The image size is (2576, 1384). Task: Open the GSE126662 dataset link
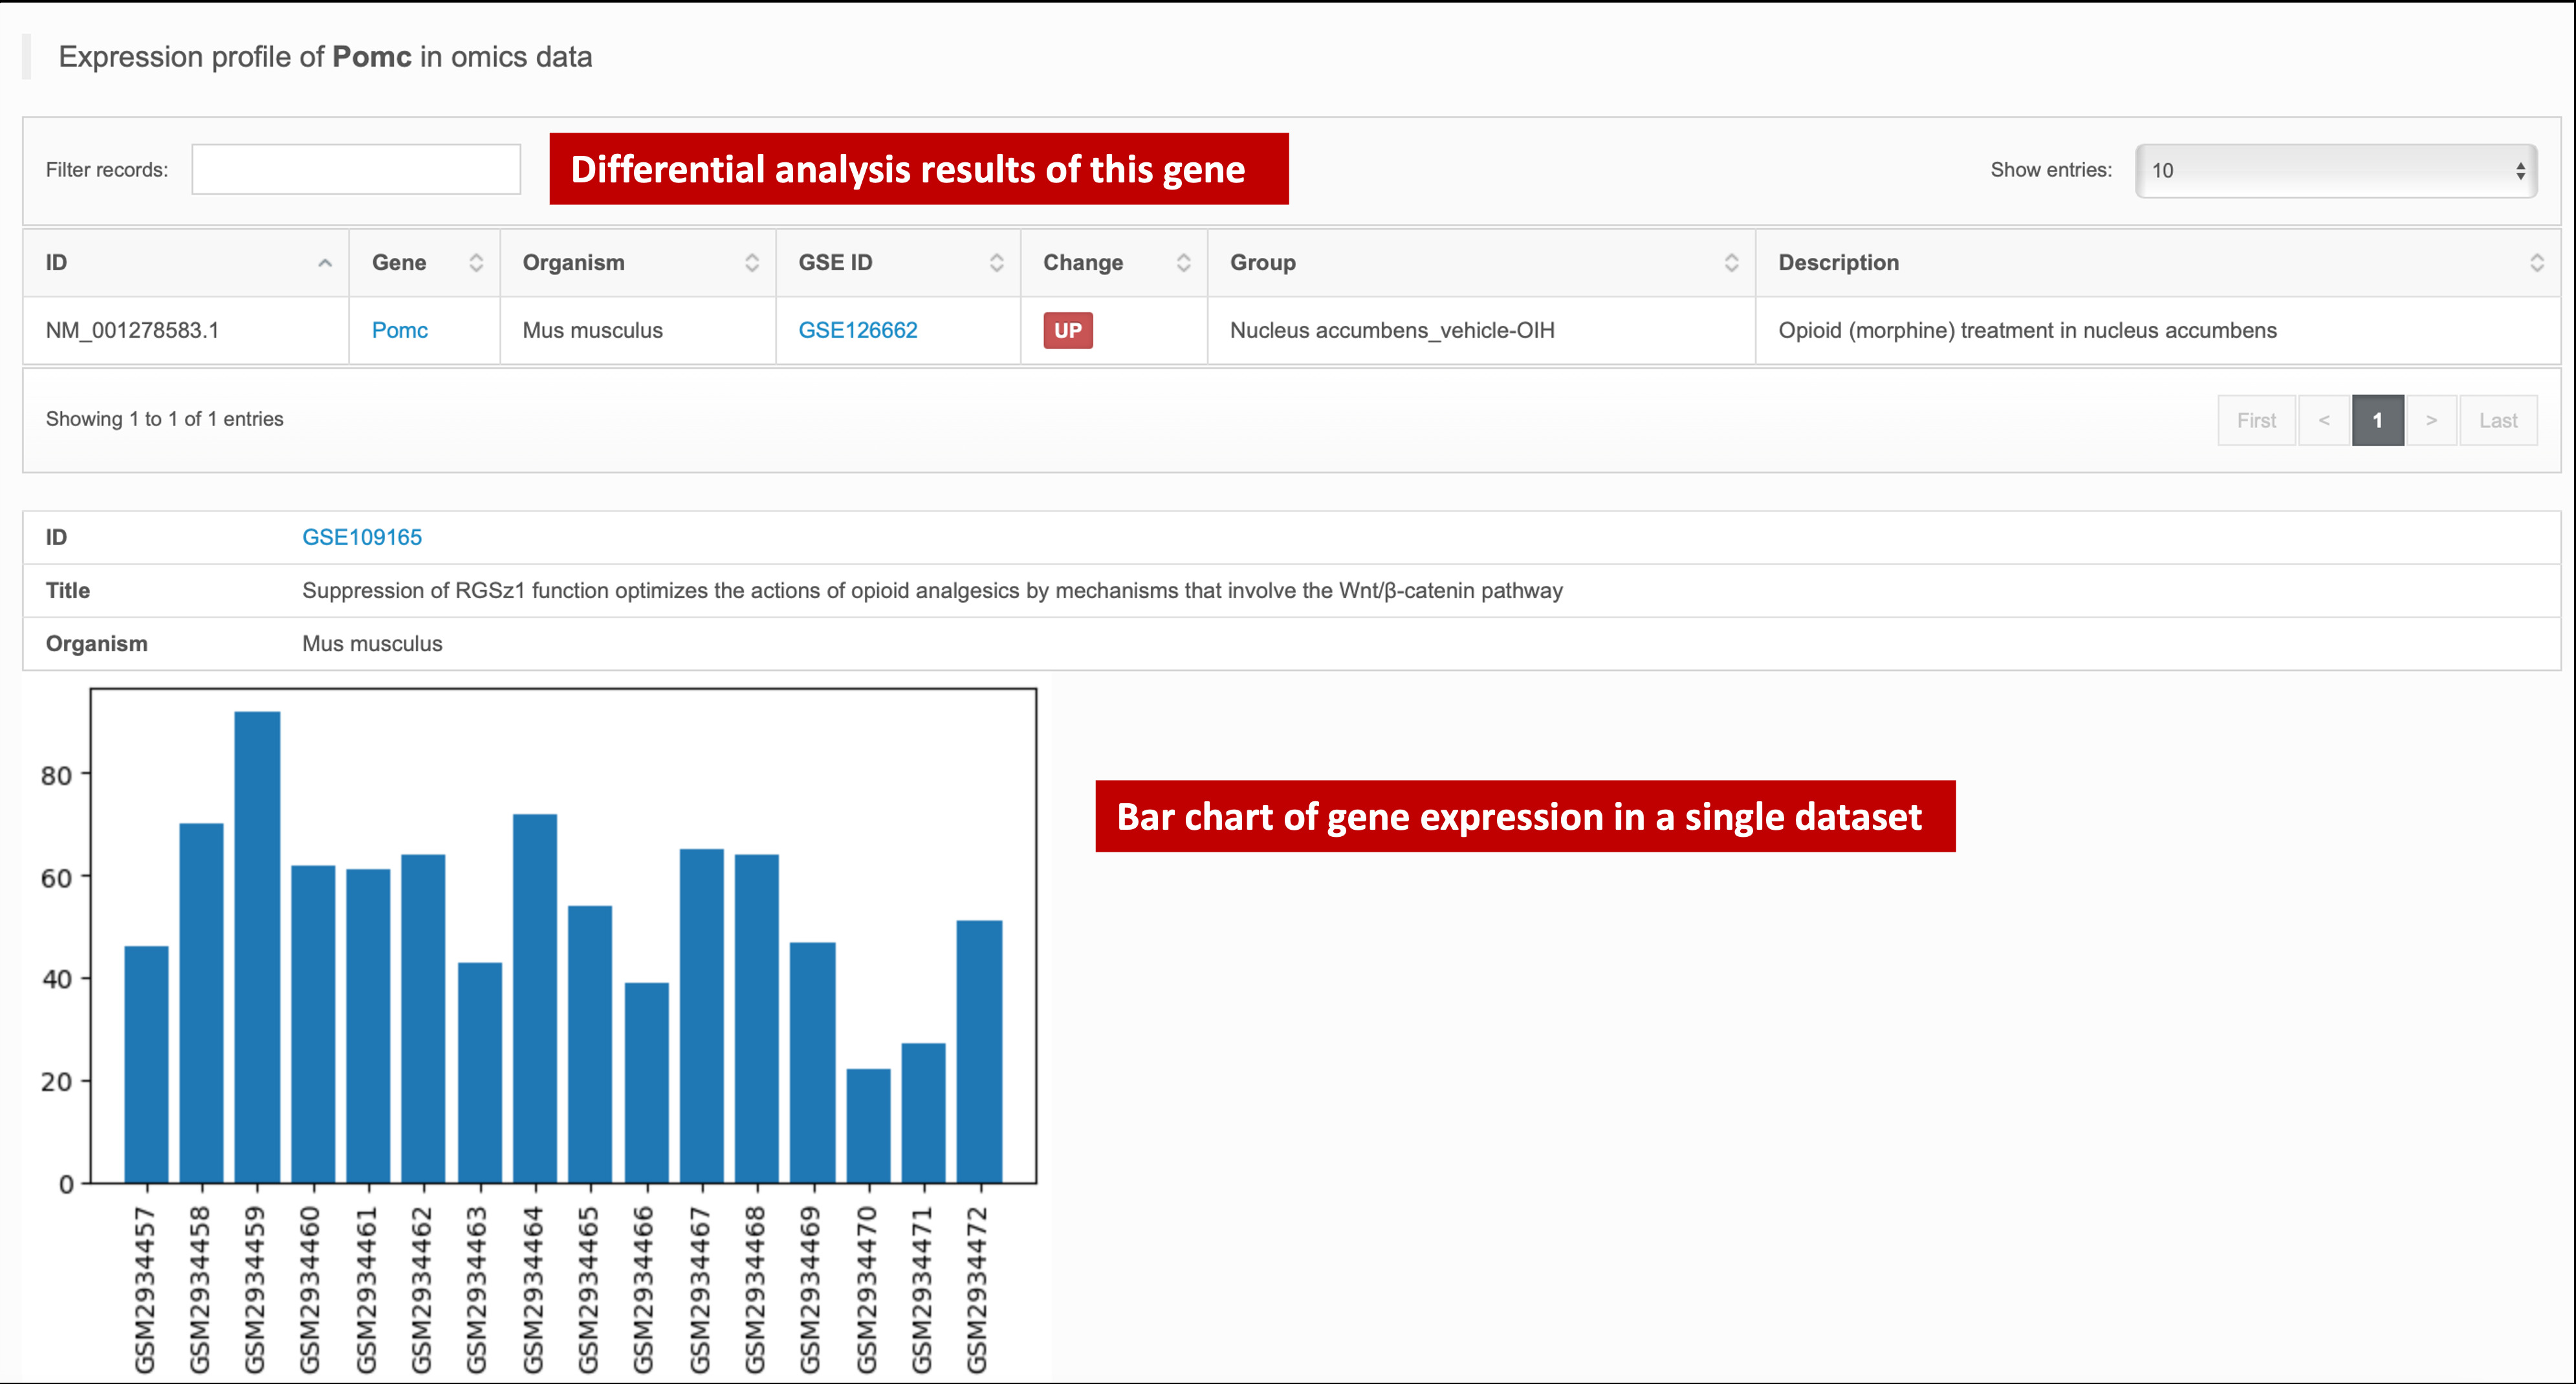(x=857, y=331)
